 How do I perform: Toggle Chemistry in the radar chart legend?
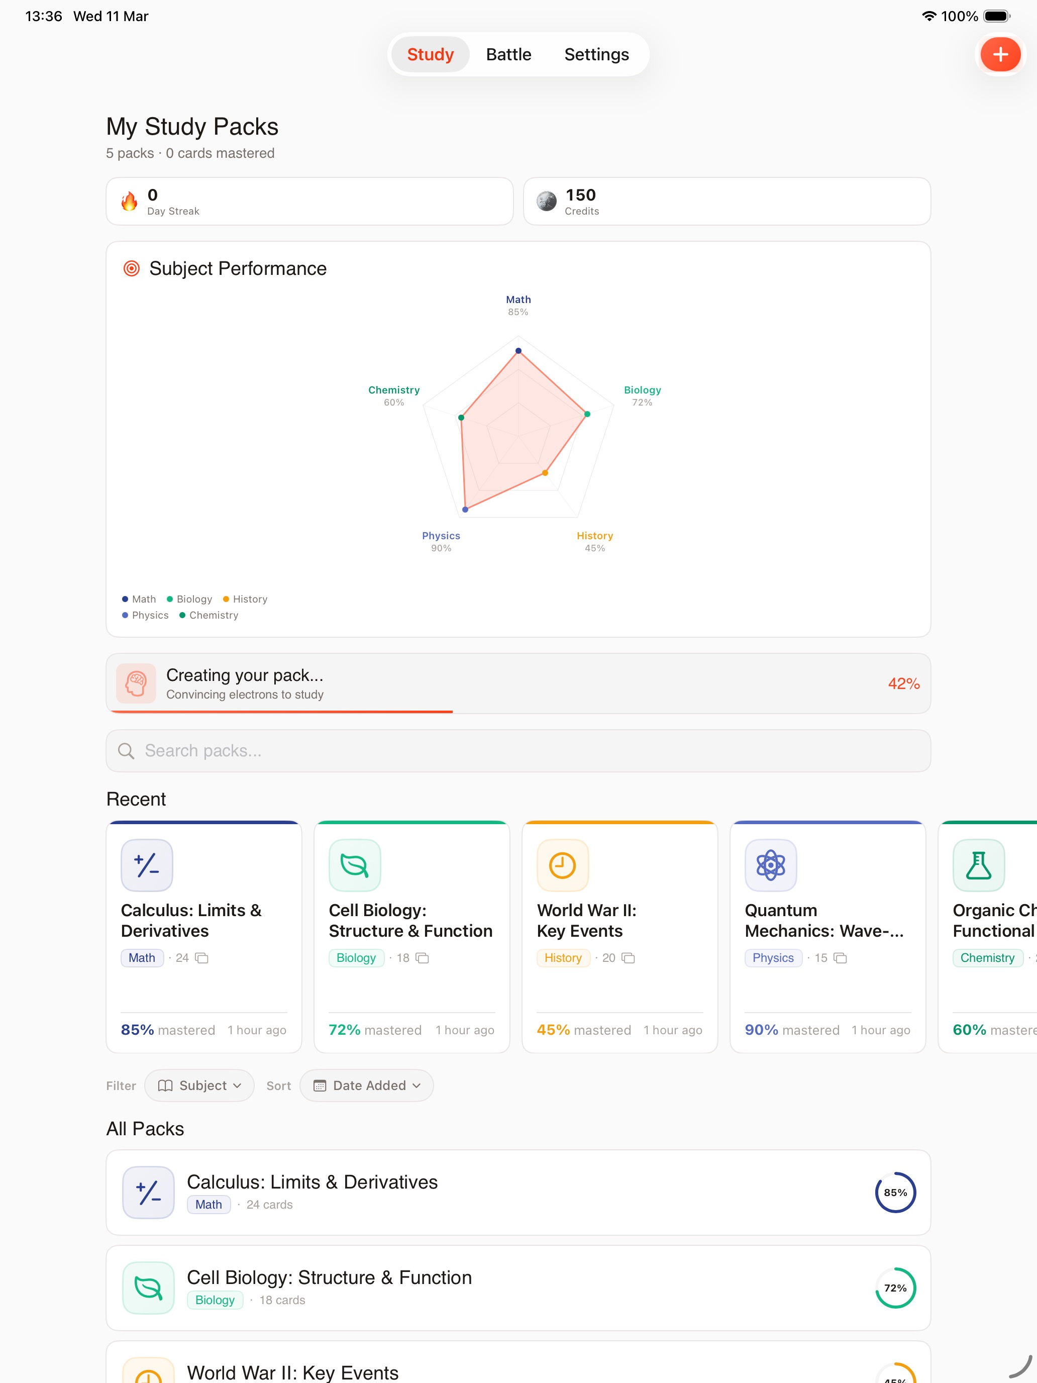click(x=210, y=615)
